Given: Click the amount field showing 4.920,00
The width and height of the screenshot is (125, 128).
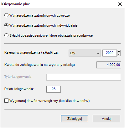Looking at the screenshot, I should coord(109,65).
